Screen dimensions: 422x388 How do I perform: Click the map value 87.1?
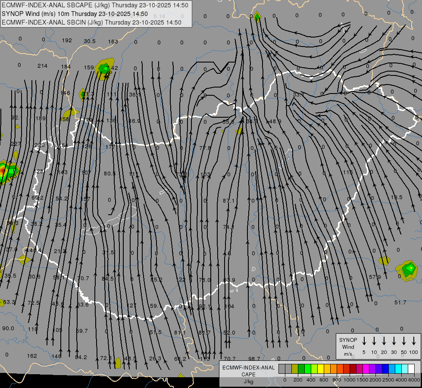[228, 200]
